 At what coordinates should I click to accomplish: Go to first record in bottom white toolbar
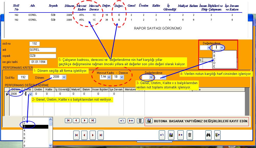(x=76, y=135)
